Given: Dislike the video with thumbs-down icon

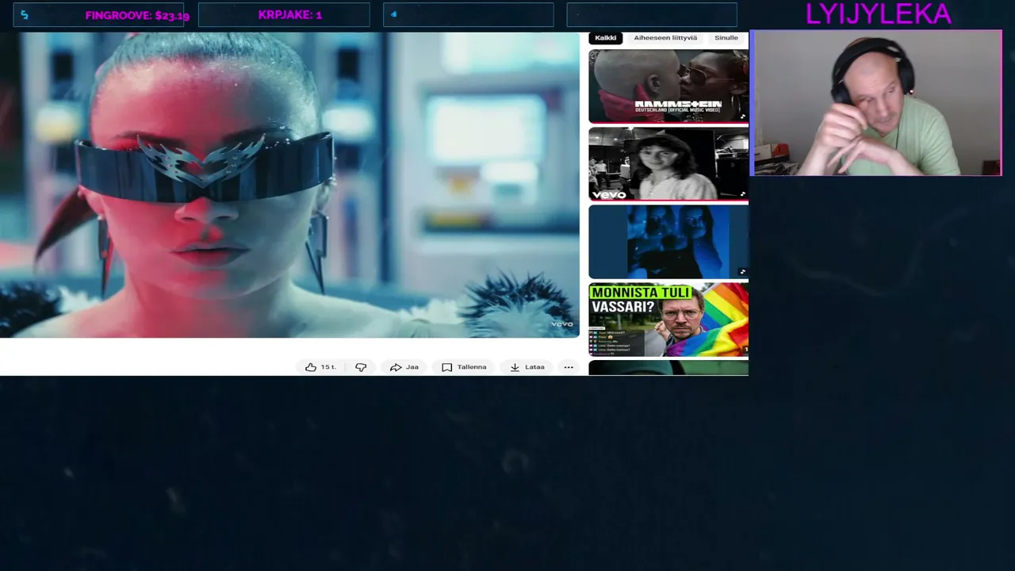Looking at the screenshot, I should click(361, 367).
